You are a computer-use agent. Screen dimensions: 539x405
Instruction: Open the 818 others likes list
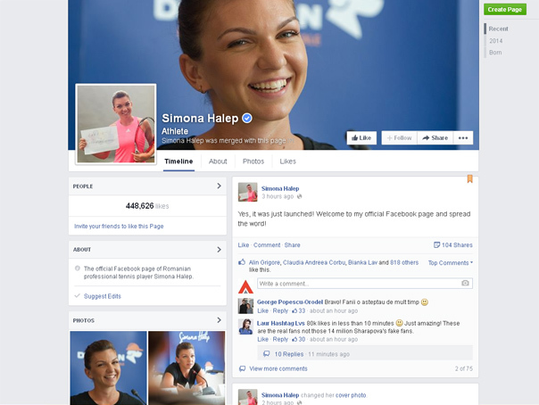(x=404, y=262)
